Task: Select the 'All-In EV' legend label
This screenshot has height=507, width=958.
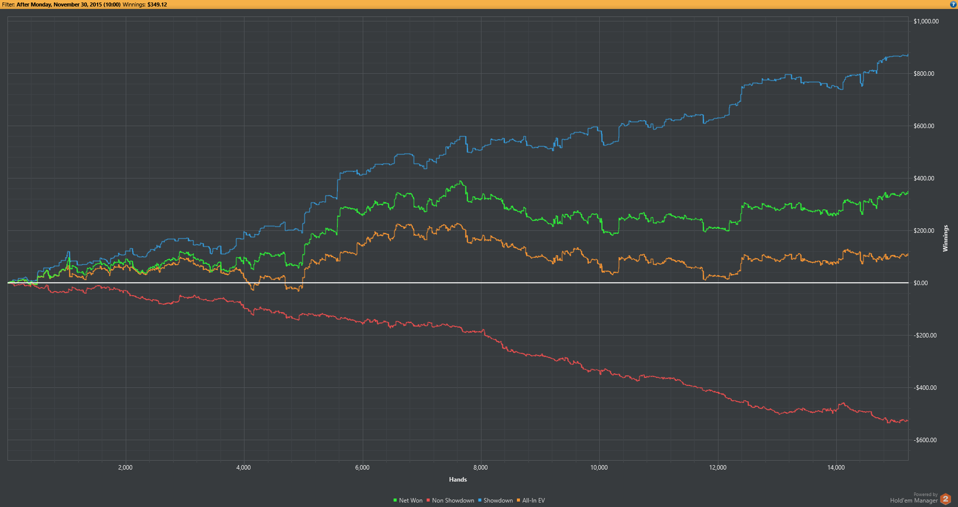Action: coord(533,501)
